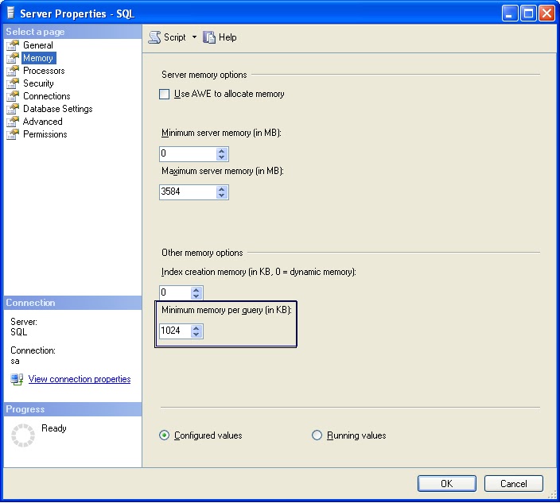Click the Memory page icon
560x503 pixels.
point(13,58)
